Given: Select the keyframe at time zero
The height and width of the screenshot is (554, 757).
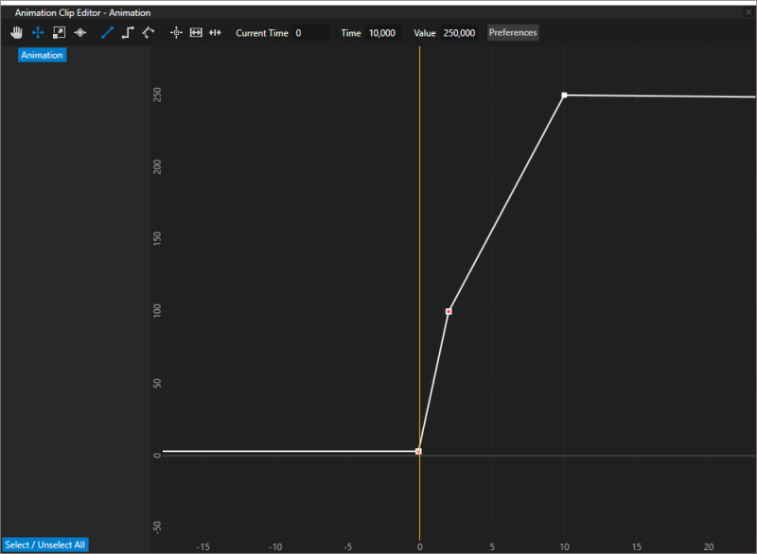Looking at the screenshot, I should point(418,452).
